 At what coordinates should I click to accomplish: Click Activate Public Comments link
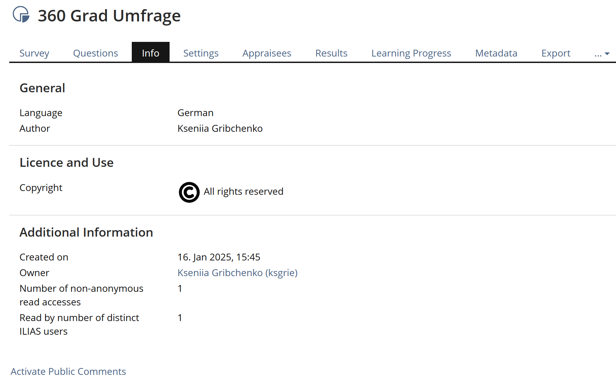68,371
